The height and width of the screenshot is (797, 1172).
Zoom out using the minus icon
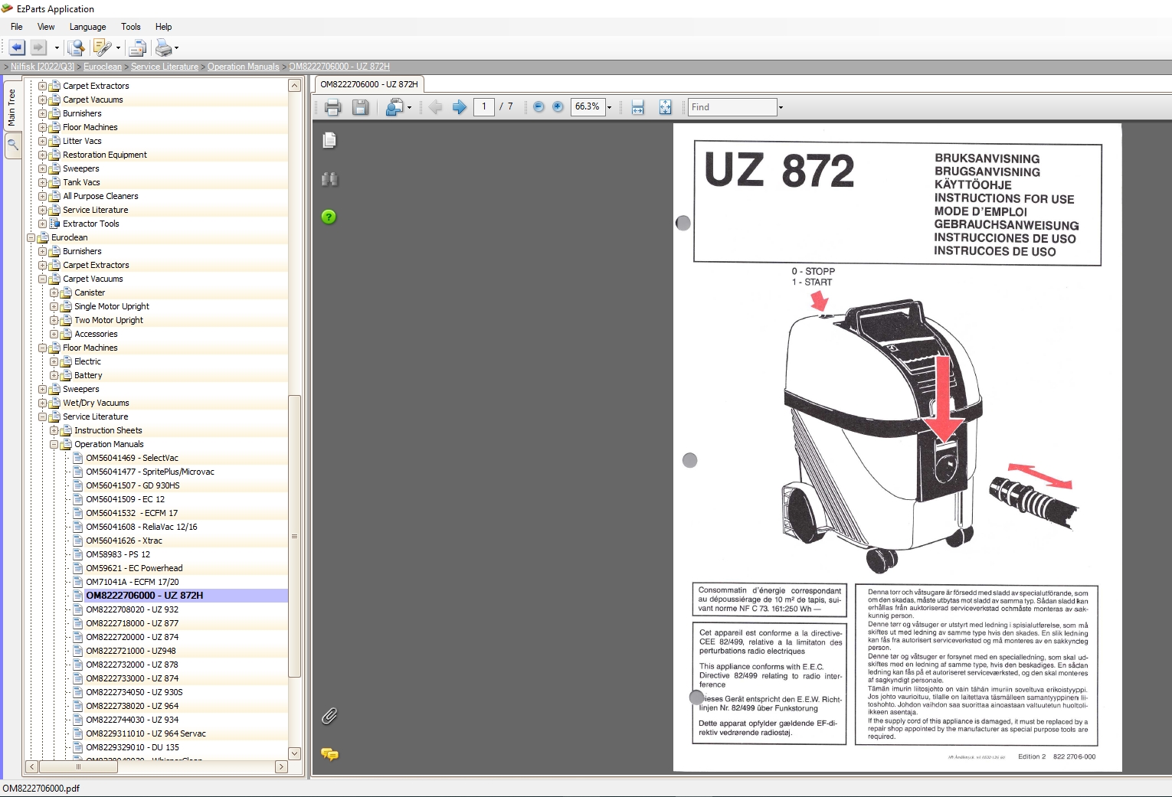coord(540,107)
